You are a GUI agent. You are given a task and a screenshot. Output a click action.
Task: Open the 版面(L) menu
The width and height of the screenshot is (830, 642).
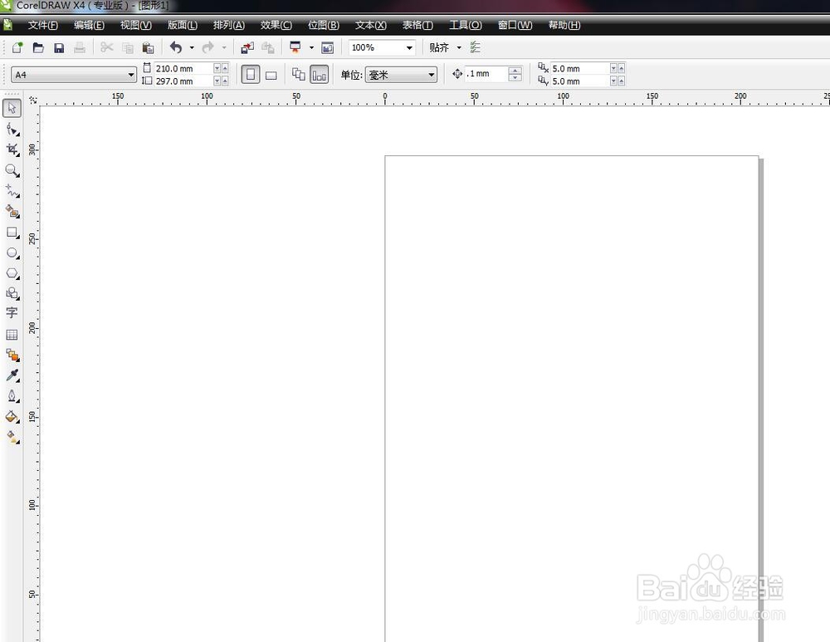point(182,26)
